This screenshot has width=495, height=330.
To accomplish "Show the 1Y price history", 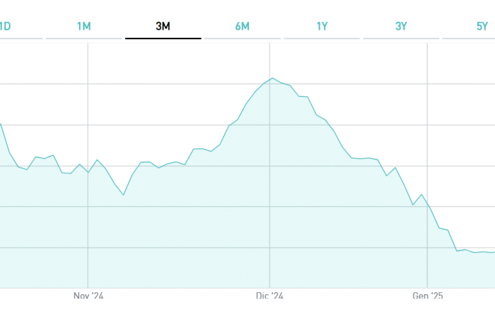I will click(x=322, y=27).
